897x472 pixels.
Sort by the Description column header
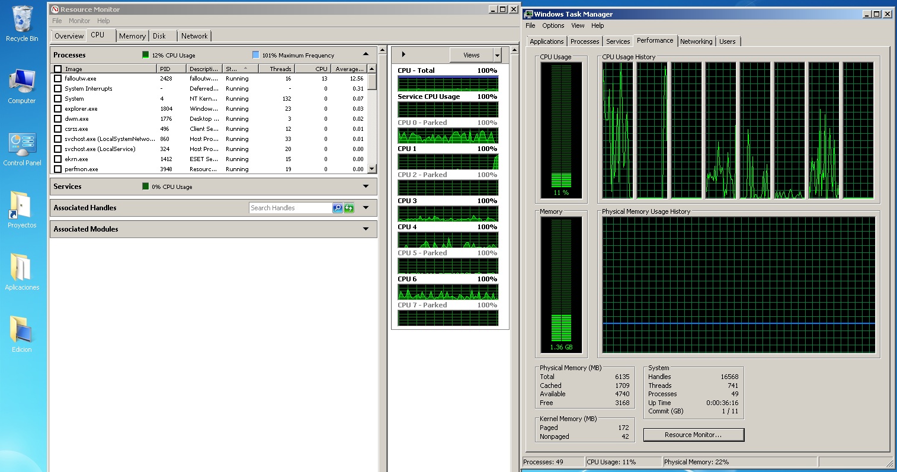pos(204,69)
